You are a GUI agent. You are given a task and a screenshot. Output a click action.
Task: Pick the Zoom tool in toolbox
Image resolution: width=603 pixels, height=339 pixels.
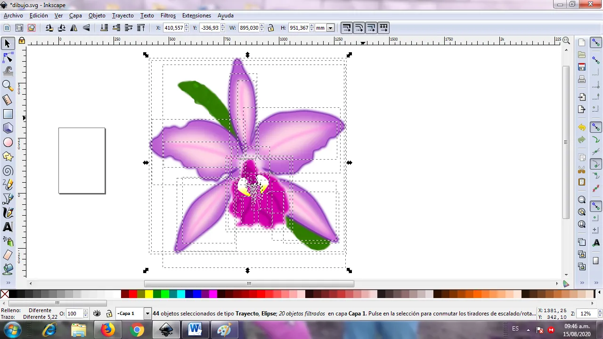[8, 85]
